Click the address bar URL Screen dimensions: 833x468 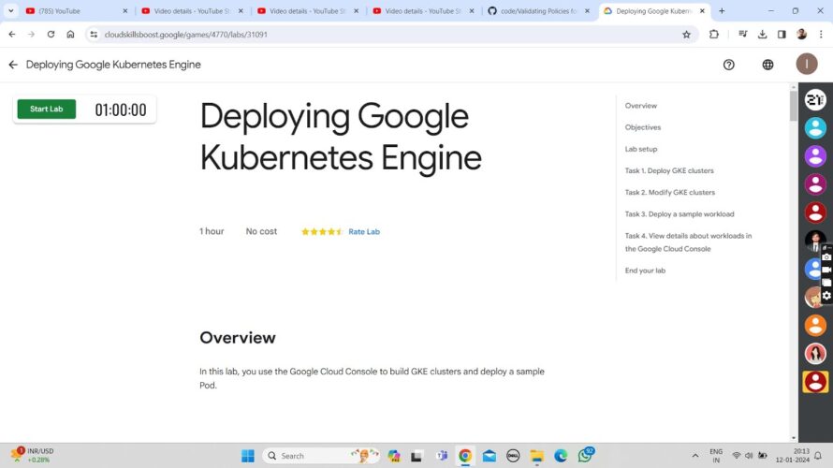tap(186, 35)
